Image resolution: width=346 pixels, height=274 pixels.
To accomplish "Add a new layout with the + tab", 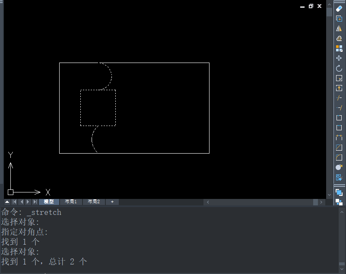I will tap(112, 202).
